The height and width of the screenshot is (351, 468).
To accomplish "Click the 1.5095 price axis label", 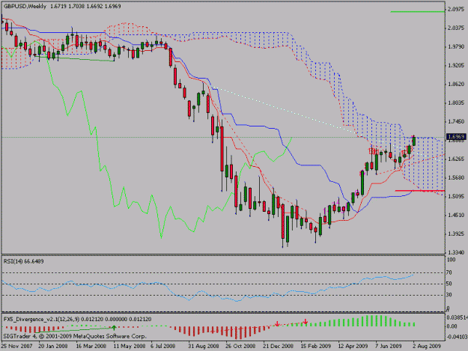I will pos(456,197).
